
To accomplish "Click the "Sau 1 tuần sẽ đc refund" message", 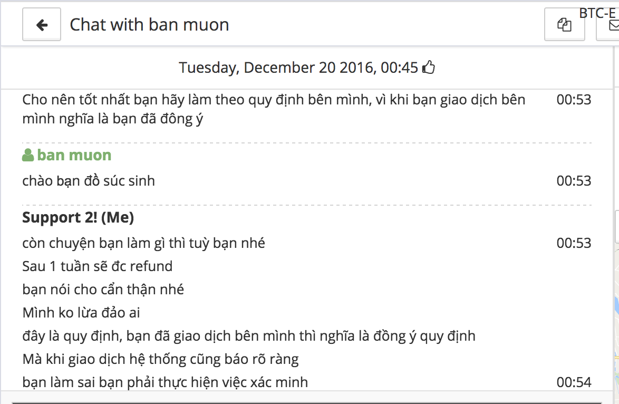I will pos(98,266).
